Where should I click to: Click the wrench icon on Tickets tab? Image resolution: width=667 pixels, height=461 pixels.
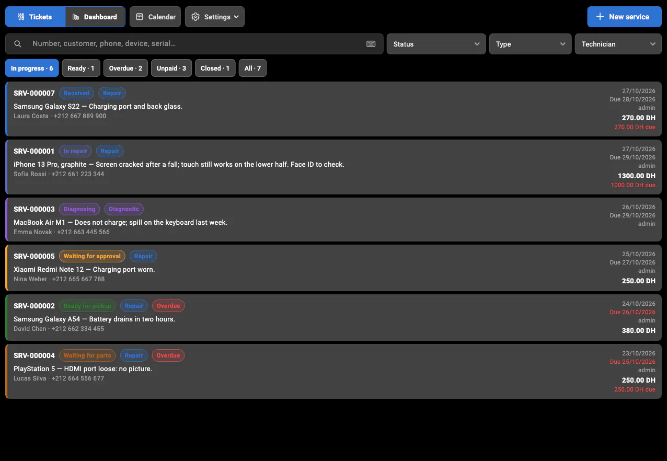pos(21,17)
